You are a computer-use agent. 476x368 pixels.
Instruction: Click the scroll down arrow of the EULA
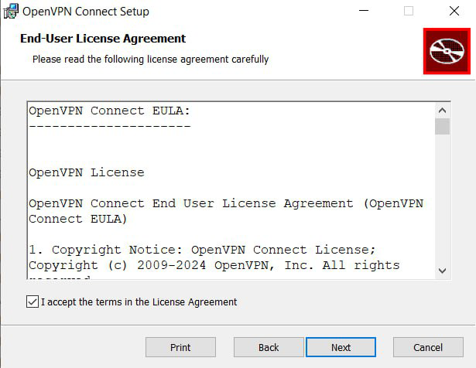442,270
